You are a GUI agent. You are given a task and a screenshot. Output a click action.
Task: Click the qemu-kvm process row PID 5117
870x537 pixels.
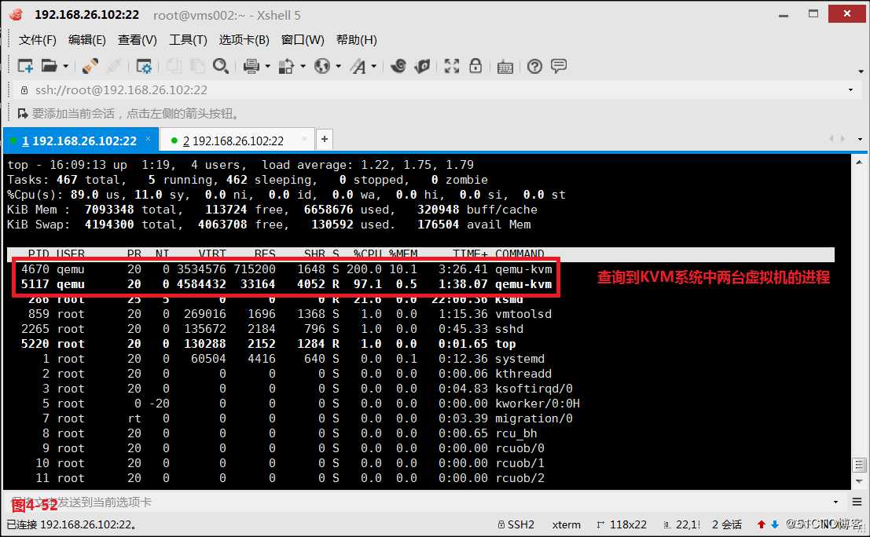pos(286,284)
